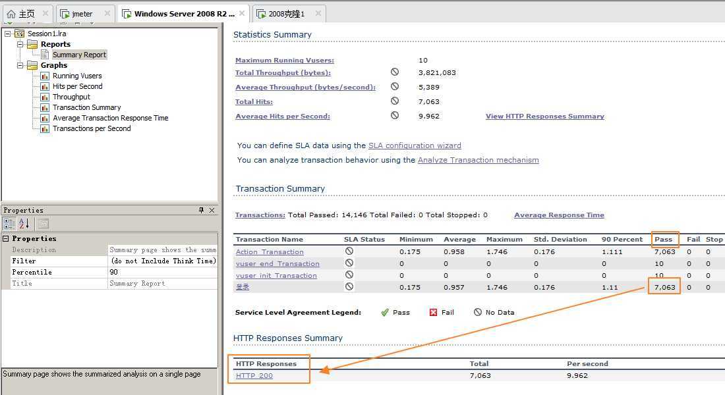Open the Throughput graph item
725x395 pixels.
(x=71, y=97)
